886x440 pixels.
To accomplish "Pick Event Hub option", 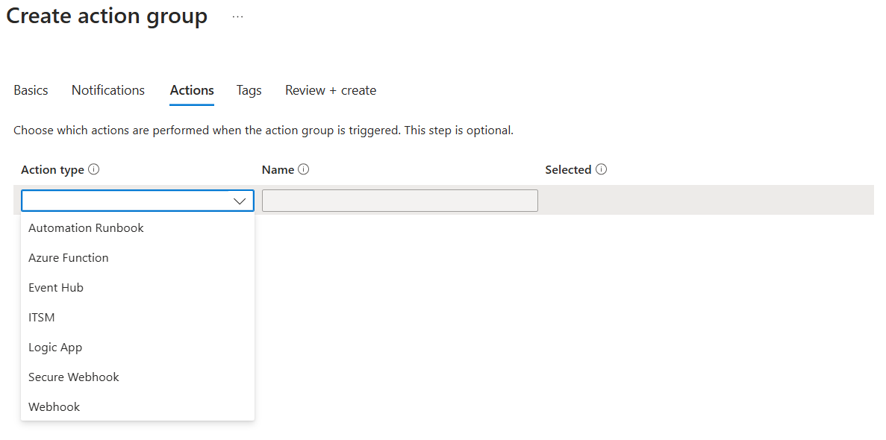I will (x=137, y=288).
